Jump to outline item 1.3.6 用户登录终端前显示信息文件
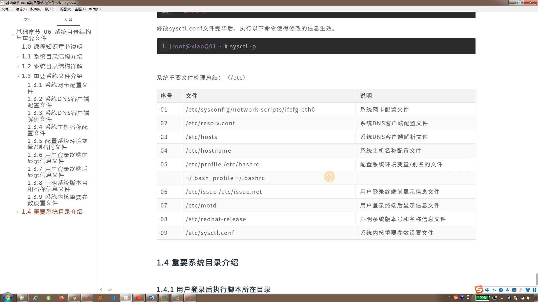Image resolution: width=538 pixels, height=302 pixels. pos(58,158)
